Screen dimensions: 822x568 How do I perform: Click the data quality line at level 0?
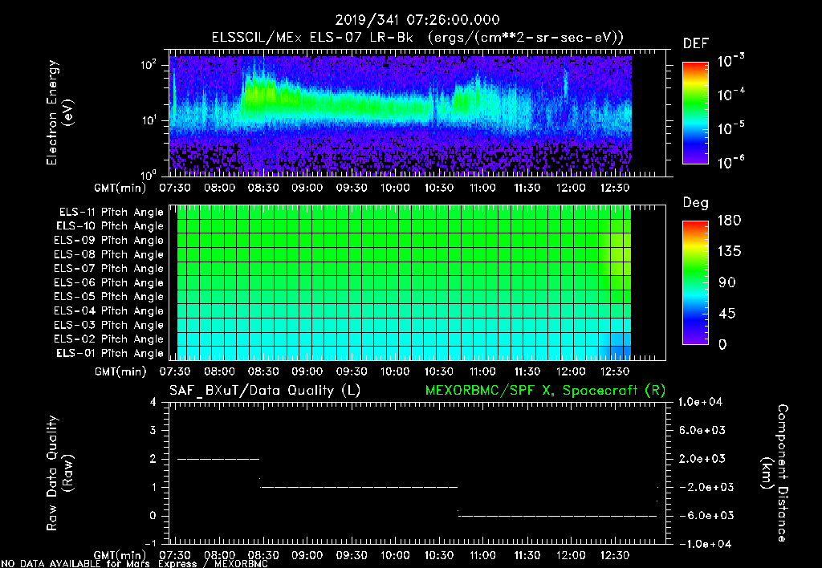558,516
